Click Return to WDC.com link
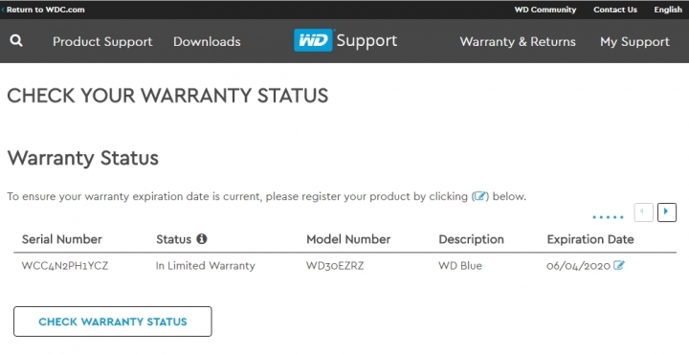This screenshot has height=355, width=689. [43, 10]
